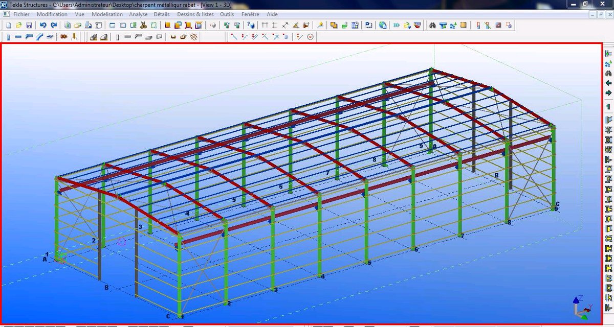Viewport: 614px width, 327px height.
Task: Click the pushpin icon in top toolbar
Action: [320, 25]
